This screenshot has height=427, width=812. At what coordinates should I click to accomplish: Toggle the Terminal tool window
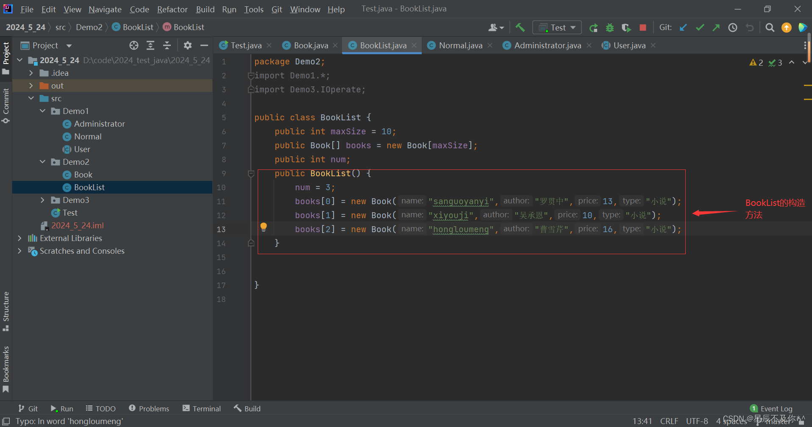click(x=201, y=408)
